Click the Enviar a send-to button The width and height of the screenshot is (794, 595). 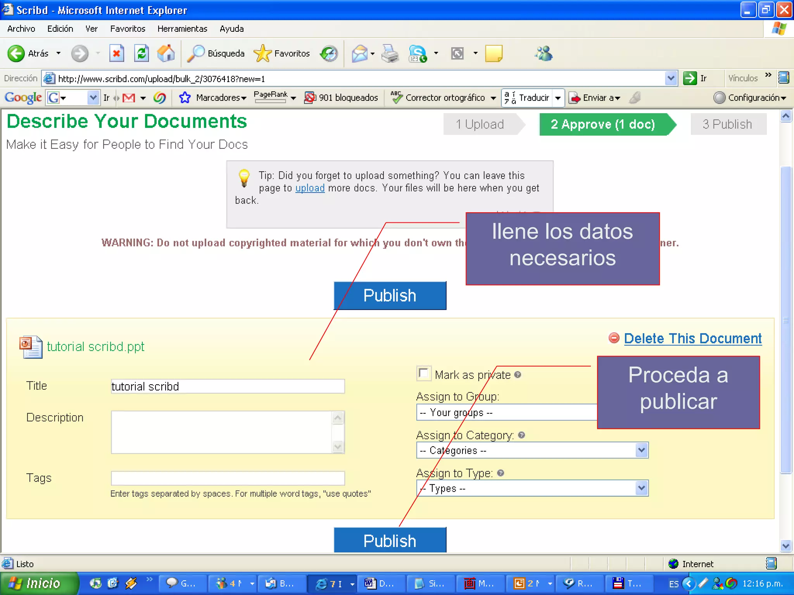coord(595,98)
